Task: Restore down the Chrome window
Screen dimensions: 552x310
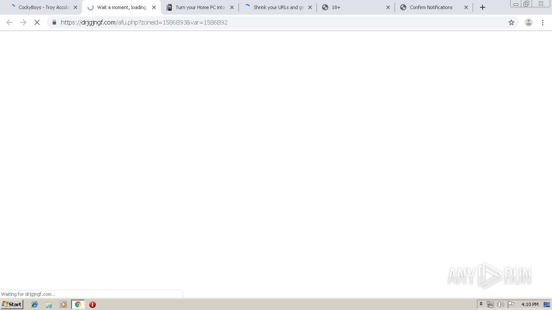Action: coord(526,4)
